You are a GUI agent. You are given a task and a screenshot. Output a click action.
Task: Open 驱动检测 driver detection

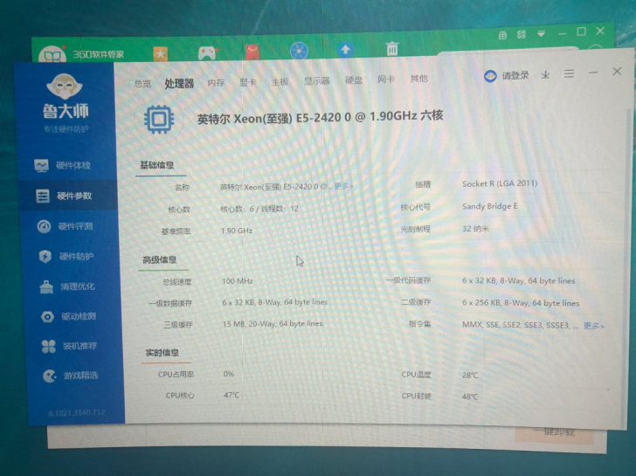pos(68,316)
